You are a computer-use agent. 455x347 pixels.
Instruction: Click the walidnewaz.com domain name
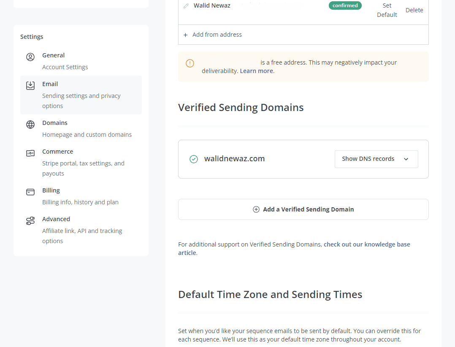tap(235, 159)
